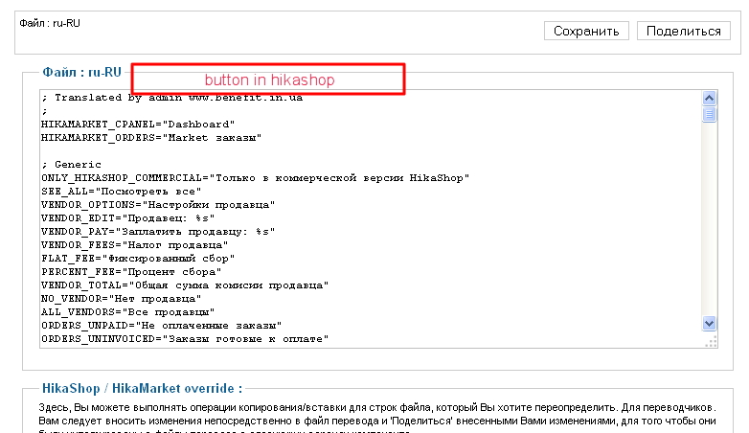This screenshot has height=433, width=749.
Task: Click the red 'button in hikashop' box
Action: pyautogui.click(x=268, y=80)
